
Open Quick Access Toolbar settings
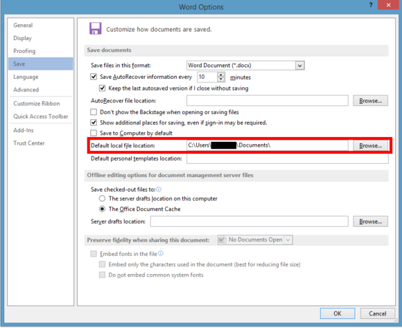pos(41,116)
